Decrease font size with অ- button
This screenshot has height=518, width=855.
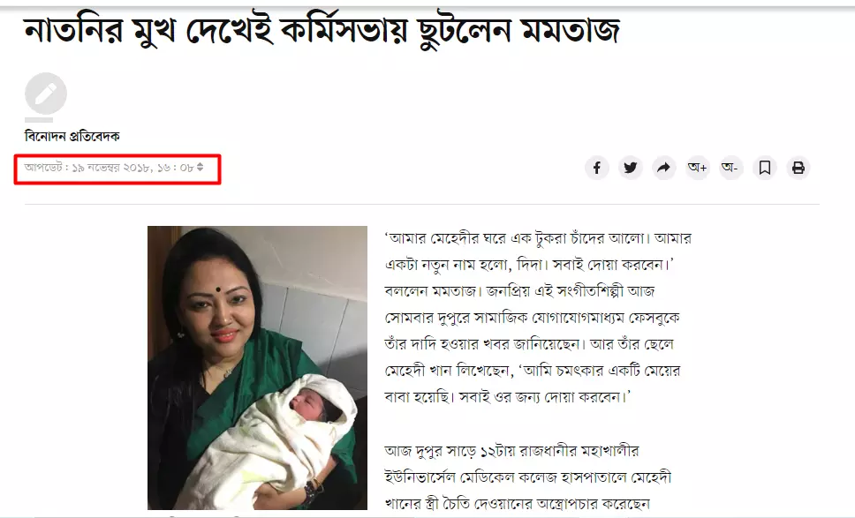click(730, 168)
